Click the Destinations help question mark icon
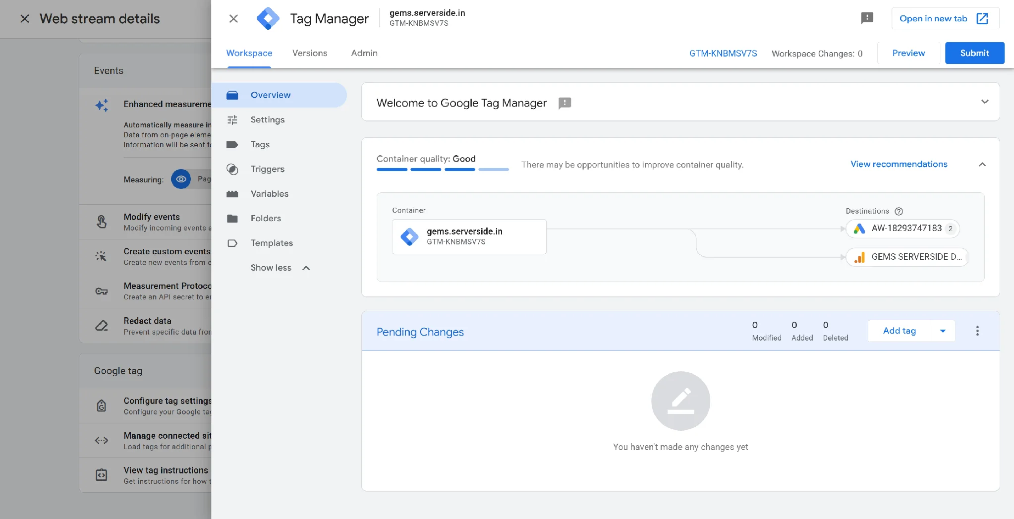The width and height of the screenshot is (1014, 519). point(899,211)
